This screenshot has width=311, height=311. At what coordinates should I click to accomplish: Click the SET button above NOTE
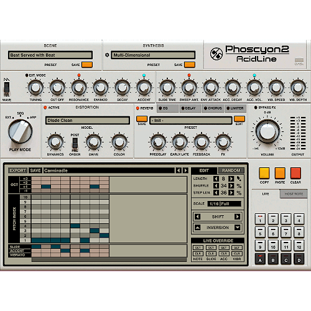[198, 248]
